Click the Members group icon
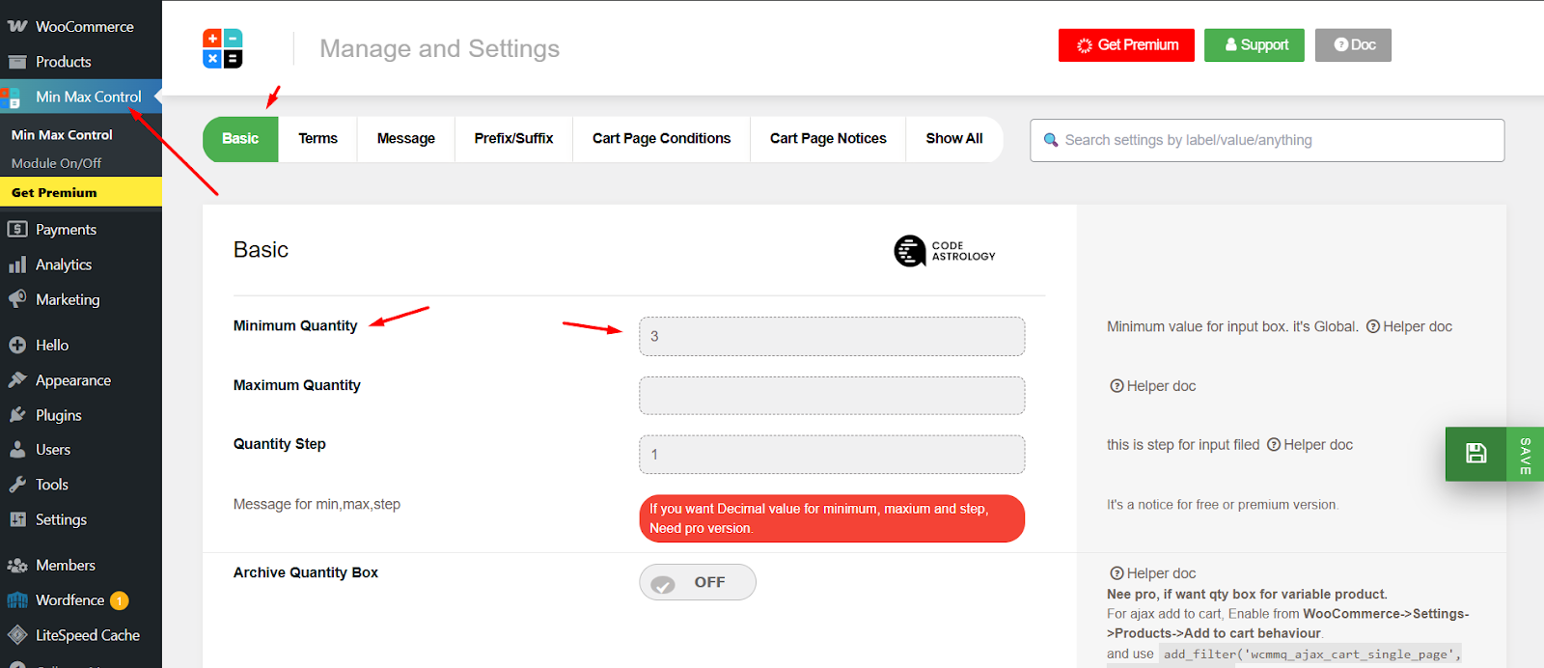Screen dimensions: 1544x668 point(17,565)
